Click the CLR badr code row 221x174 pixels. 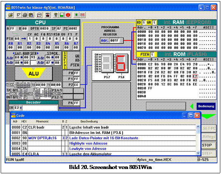(x=103, y=127)
